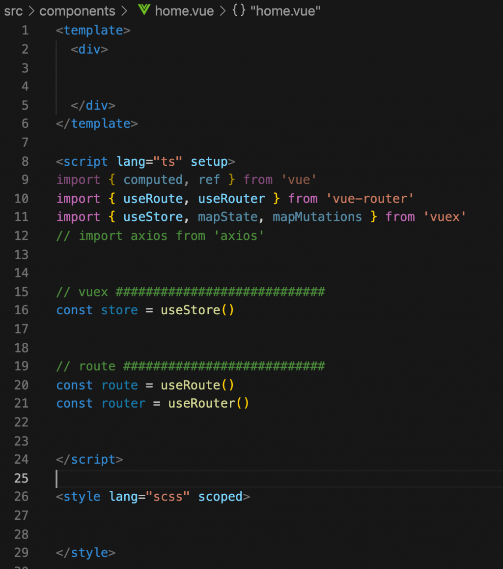
Task: Click the closing 'template' tag on line 6
Action: 97,123
